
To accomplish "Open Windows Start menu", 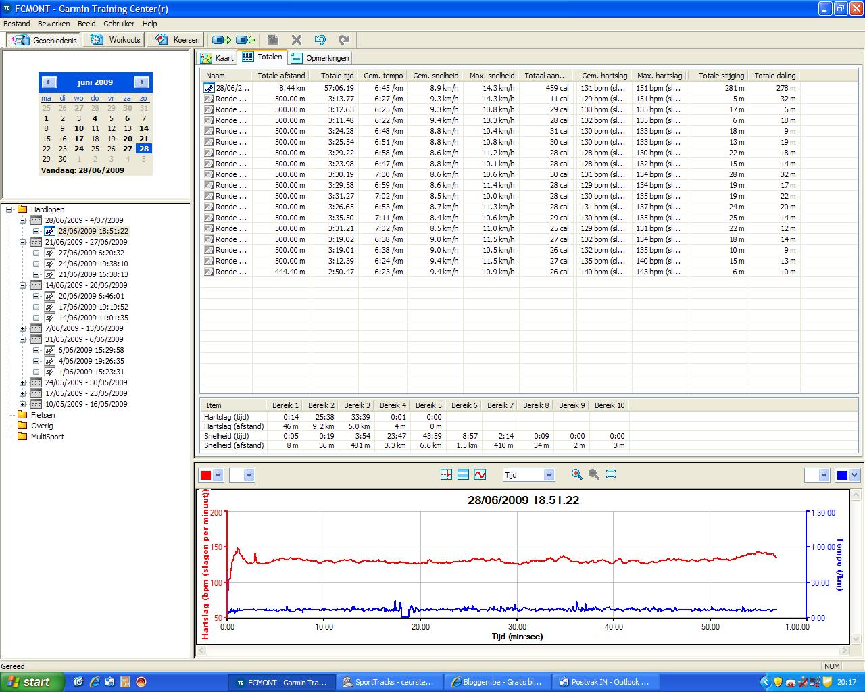I will coord(32,682).
